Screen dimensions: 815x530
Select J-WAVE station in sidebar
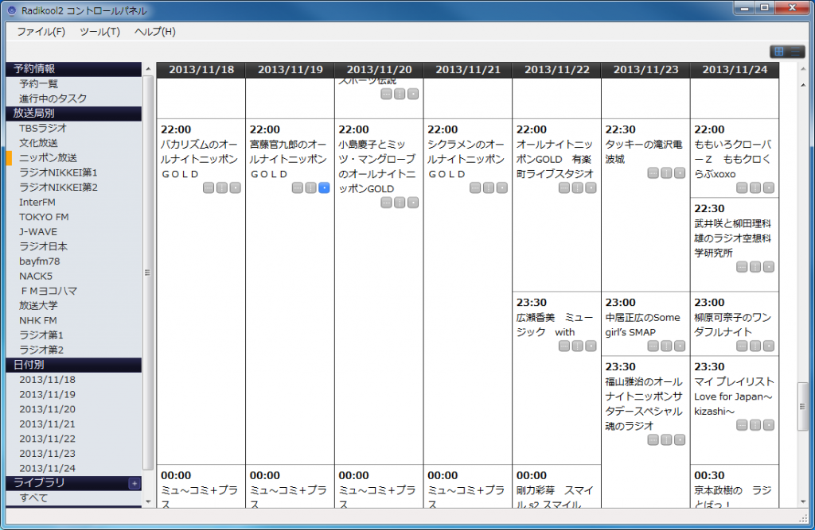click(x=38, y=231)
